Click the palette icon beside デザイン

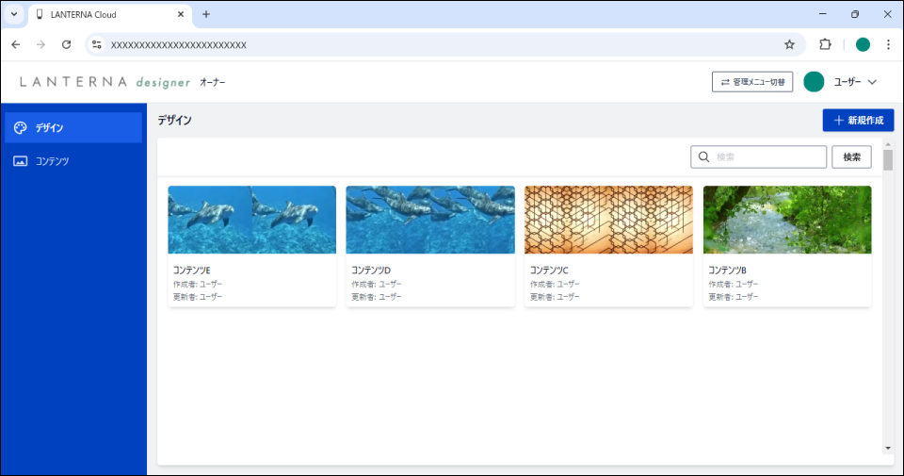coord(20,128)
